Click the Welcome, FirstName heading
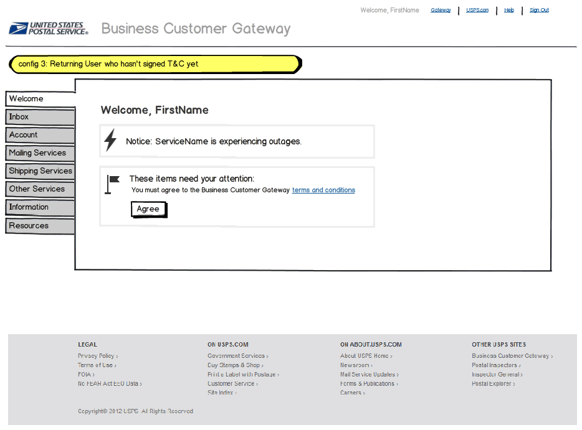 (x=155, y=110)
